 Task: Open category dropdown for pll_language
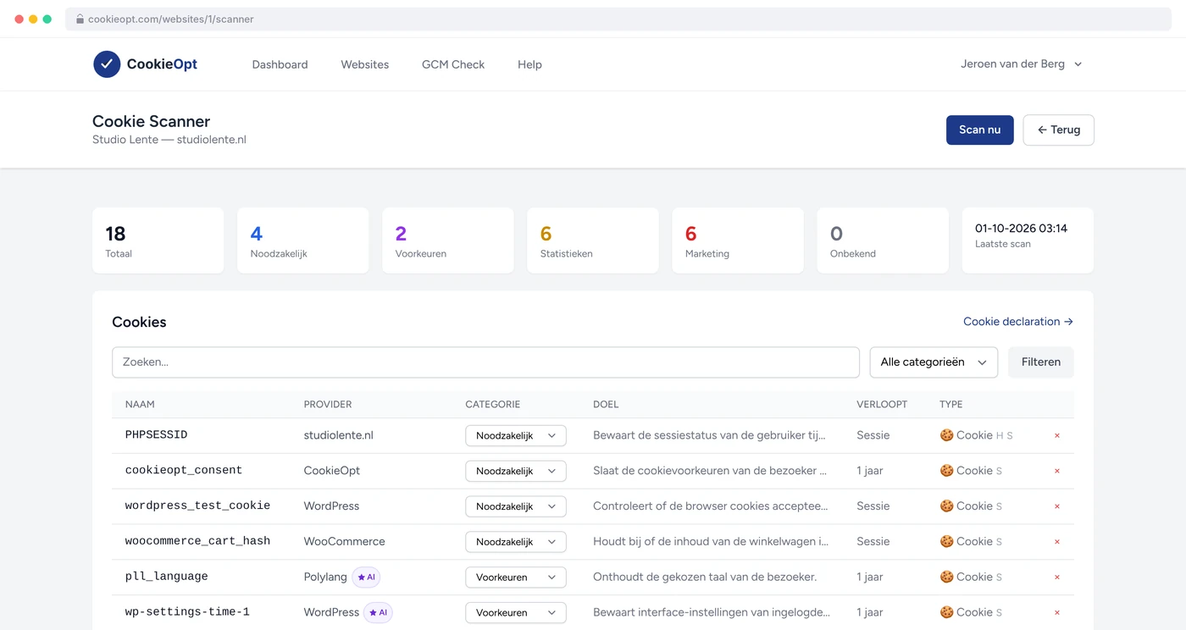point(515,577)
